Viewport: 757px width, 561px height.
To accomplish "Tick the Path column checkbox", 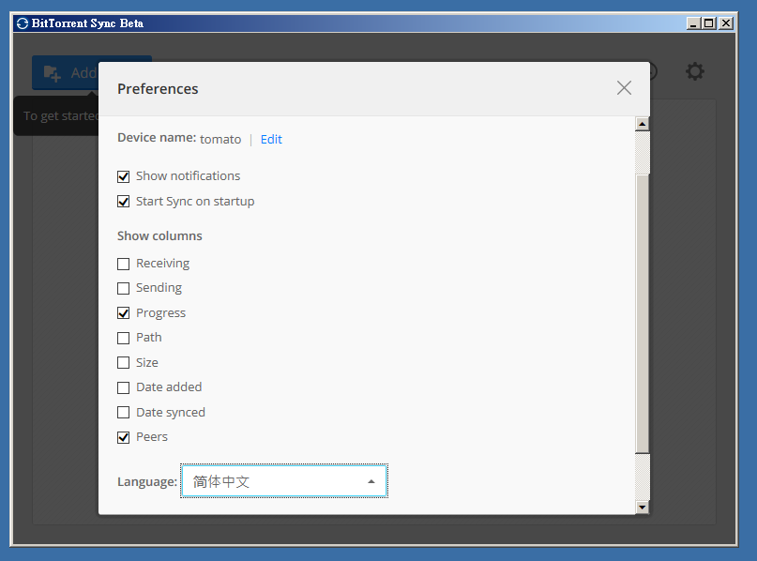I will [123, 338].
